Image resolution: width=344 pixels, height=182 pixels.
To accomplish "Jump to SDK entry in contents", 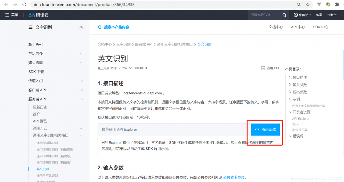I will 295,124.
